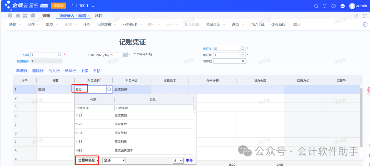The height and width of the screenshot is (166, 370).
Task: Click the notification bell icon
Action: point(324,6)
